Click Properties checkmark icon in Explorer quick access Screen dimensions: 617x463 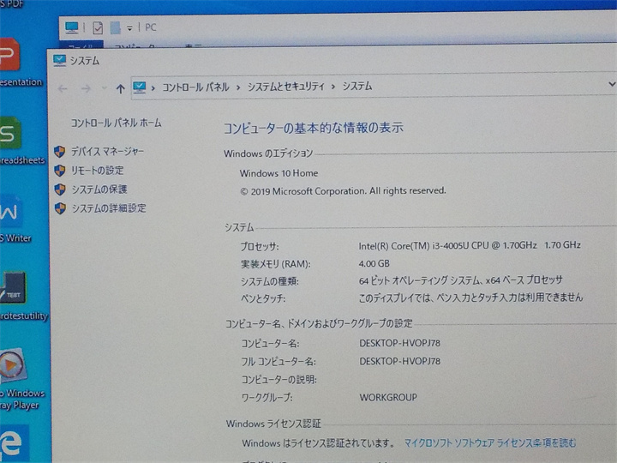(x=98, y=27)
